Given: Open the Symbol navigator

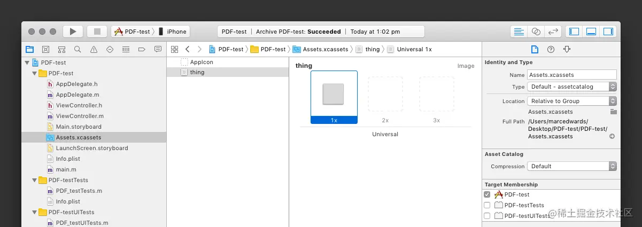Looking at the screenshot, I should coord(62,49).
